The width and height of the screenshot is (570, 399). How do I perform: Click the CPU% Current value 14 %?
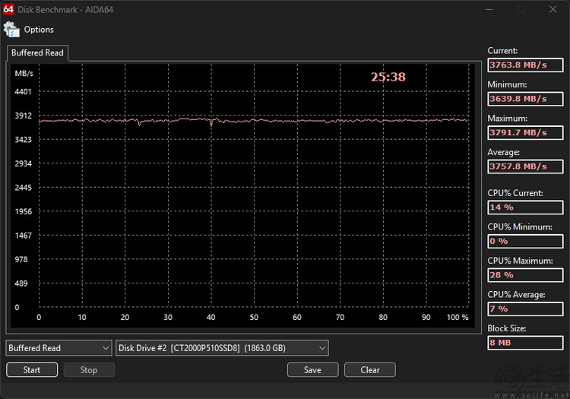coord(525,207)
